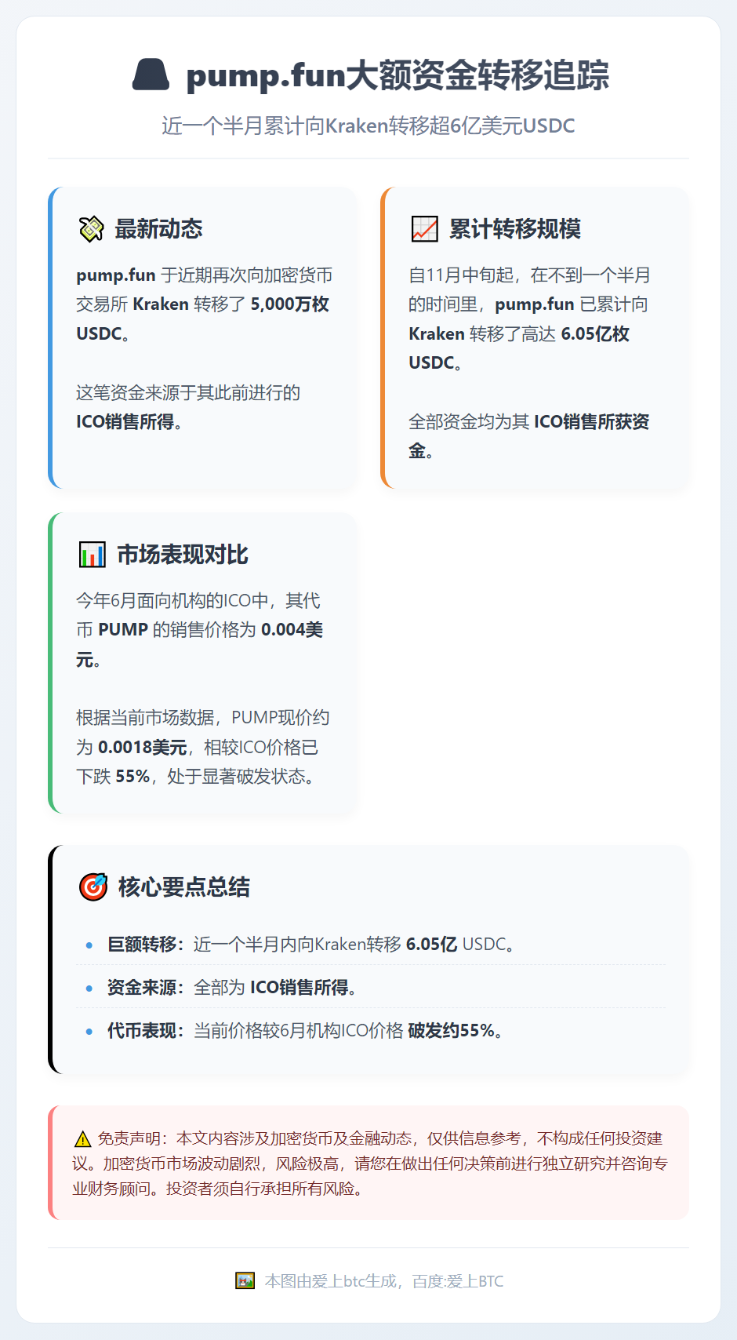737x1340 pixels.
Task: Click the text 6.05亿枚 in 累计转移规模 card
Action: tap(595, 334)
